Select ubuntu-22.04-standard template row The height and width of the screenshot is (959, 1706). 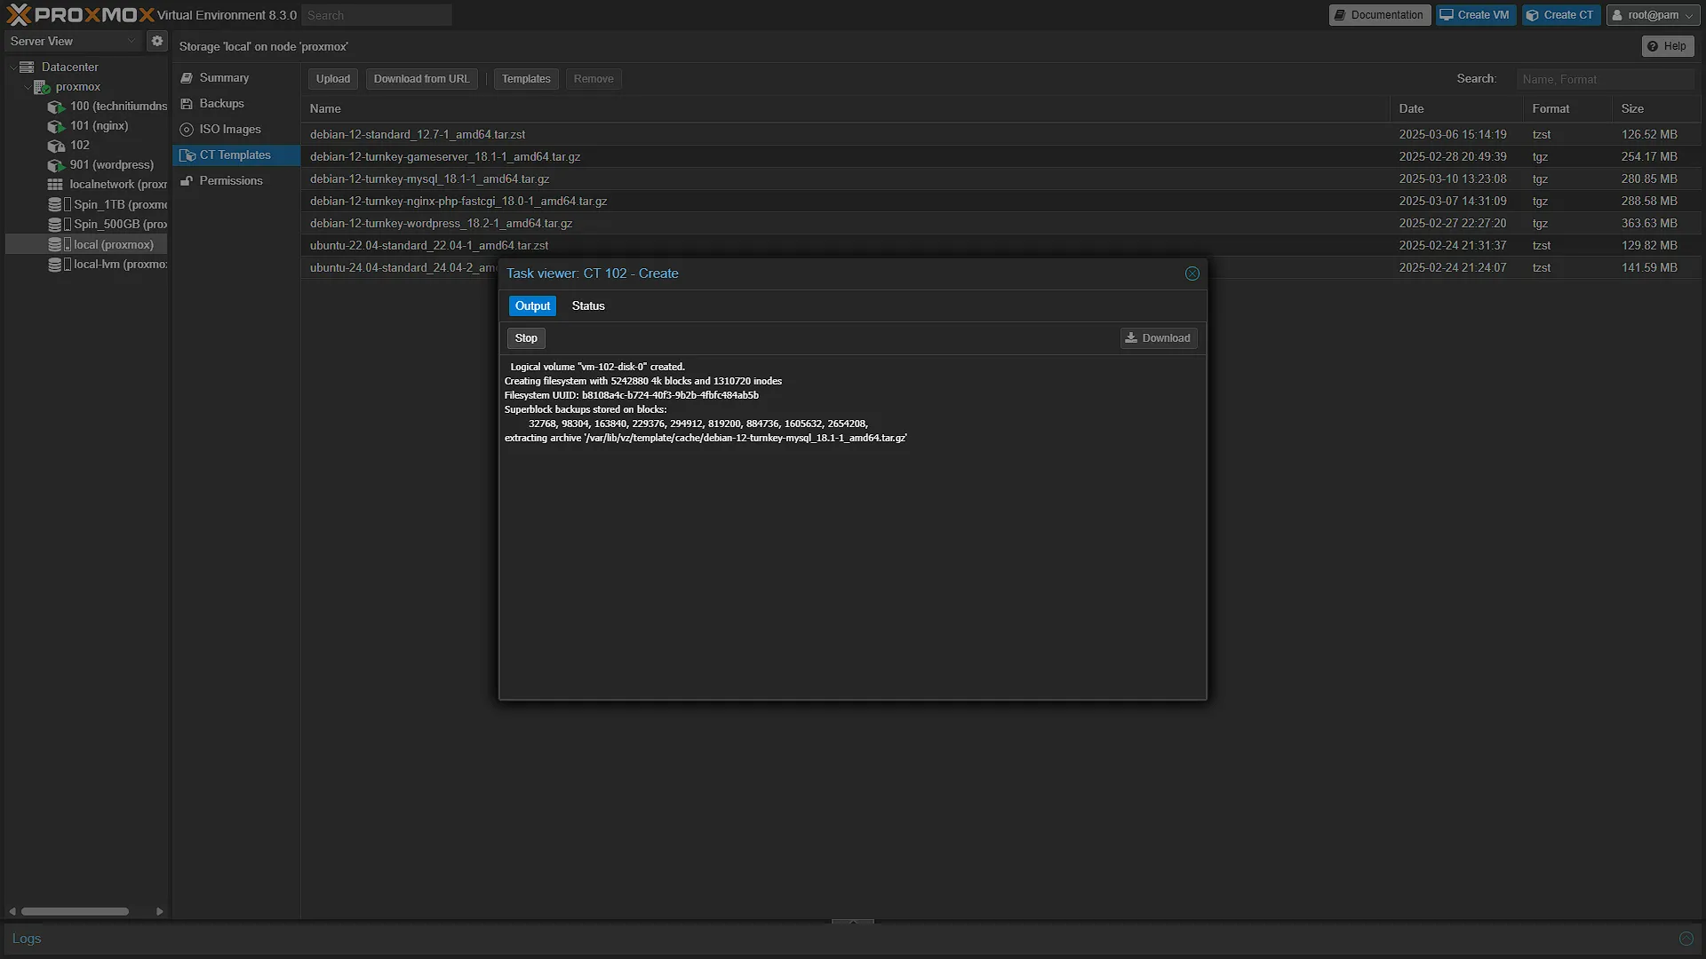pos(1000,246)
